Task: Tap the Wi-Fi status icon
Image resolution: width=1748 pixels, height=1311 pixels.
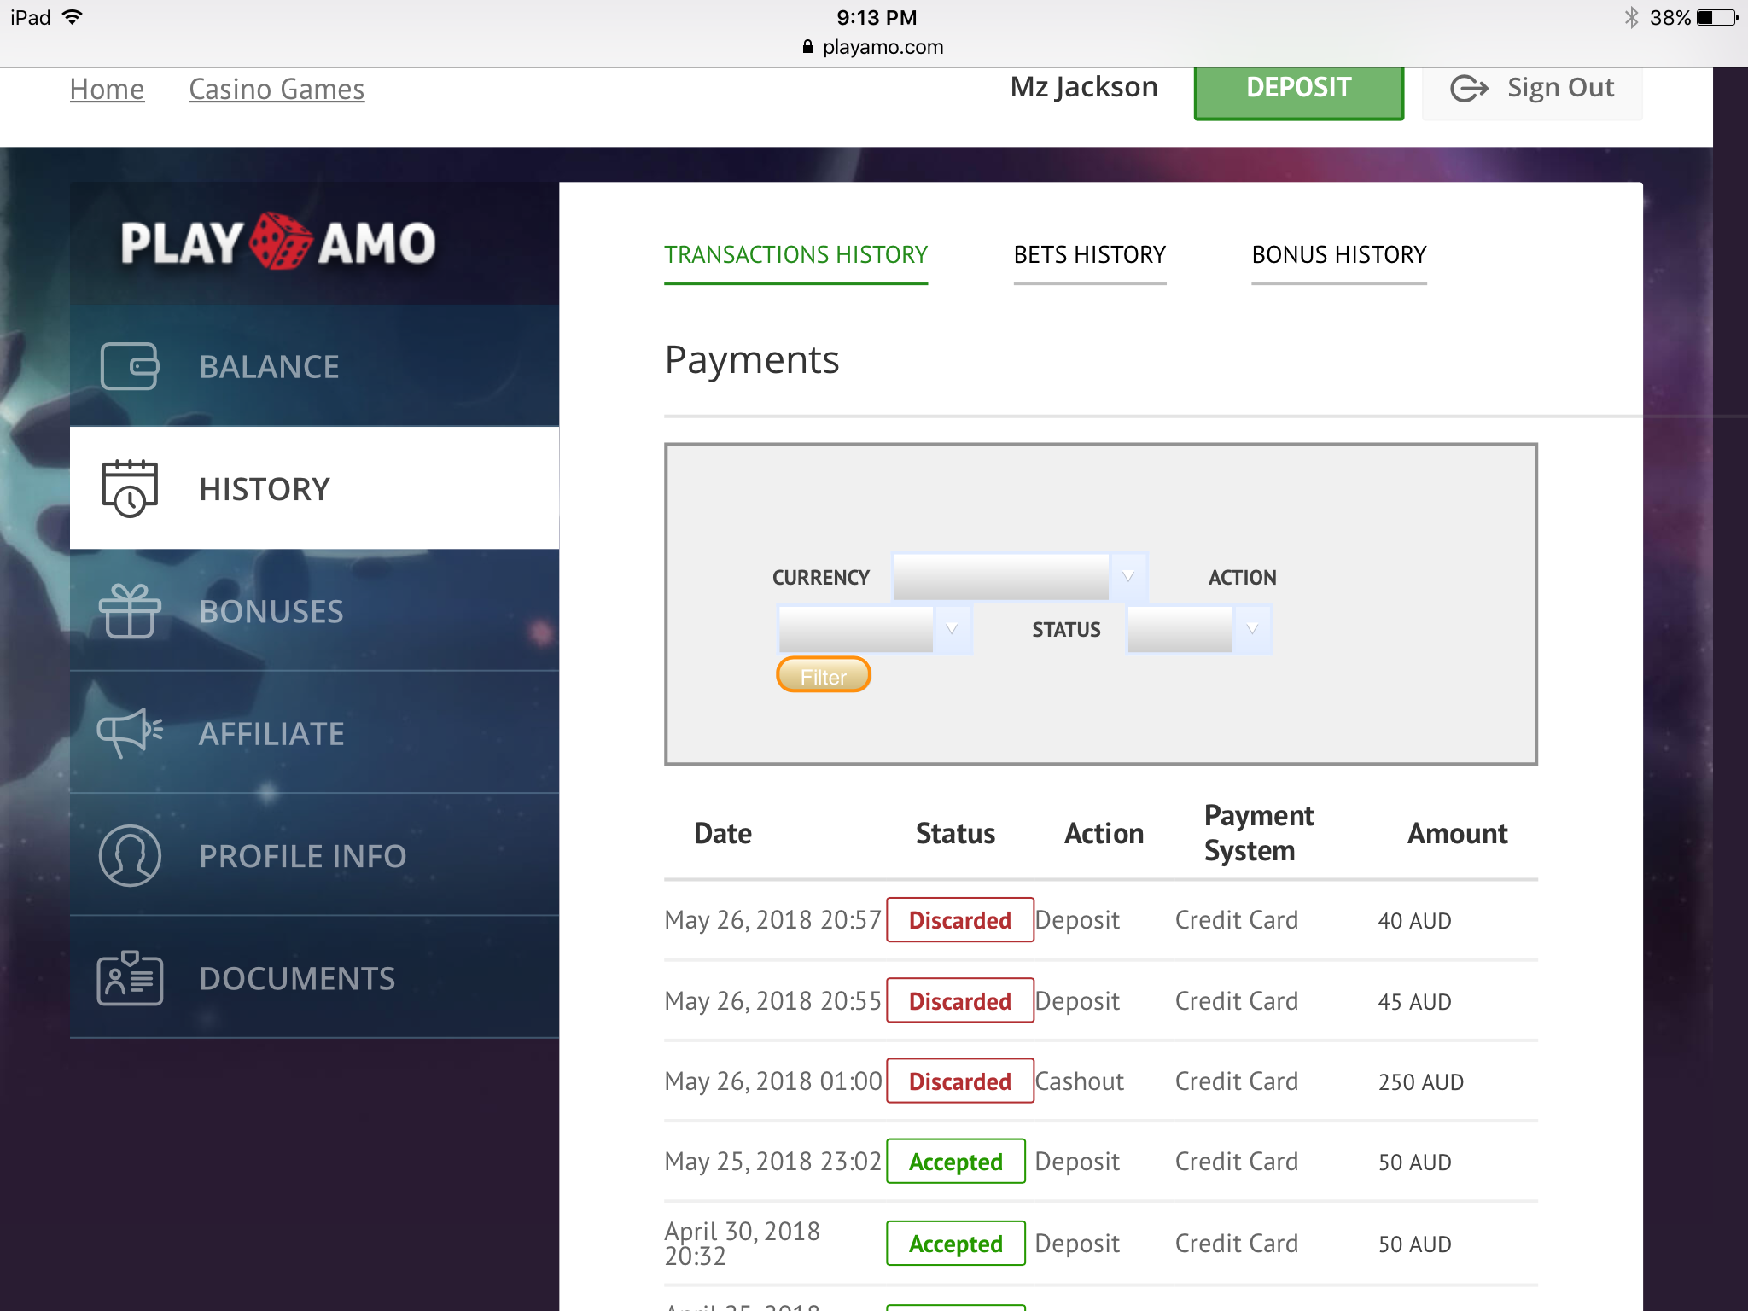Action: (x=73, y=17)
